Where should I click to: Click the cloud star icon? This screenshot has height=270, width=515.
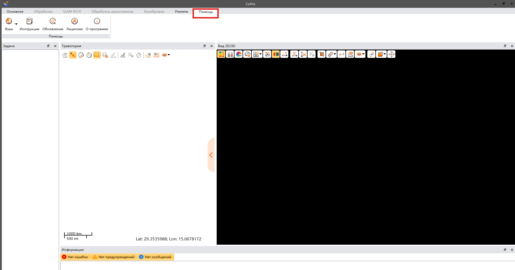[247, 54]
